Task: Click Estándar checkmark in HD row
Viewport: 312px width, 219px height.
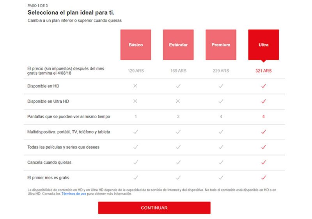Action: 178,86
